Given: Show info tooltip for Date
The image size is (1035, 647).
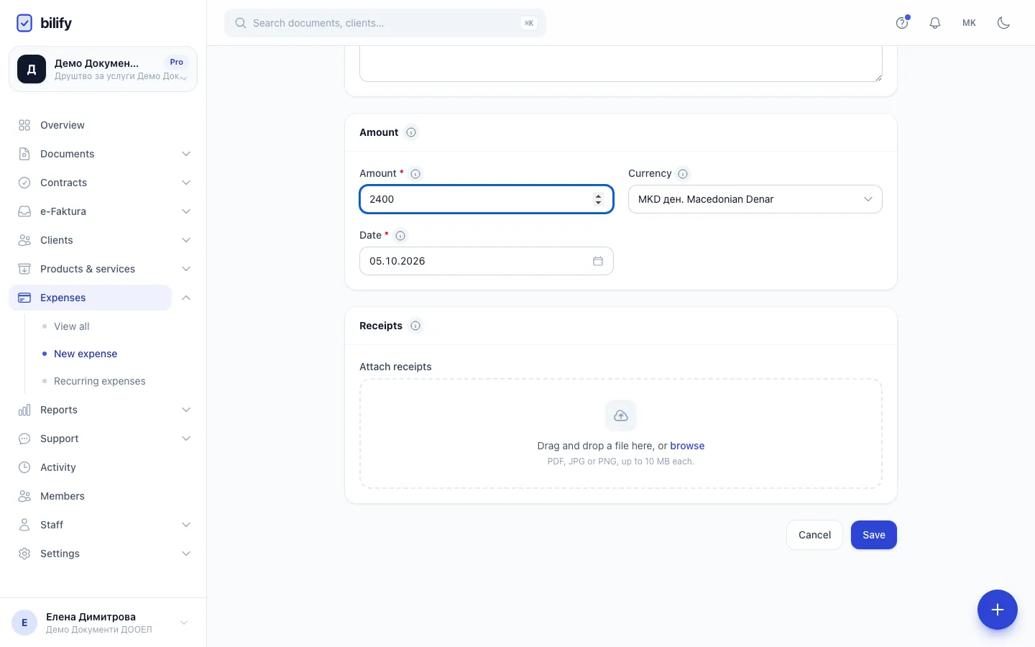Looking at the screenshot, I should point(400,236).
